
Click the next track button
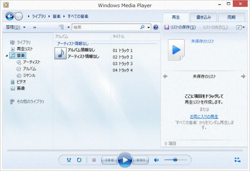(140, 160)
